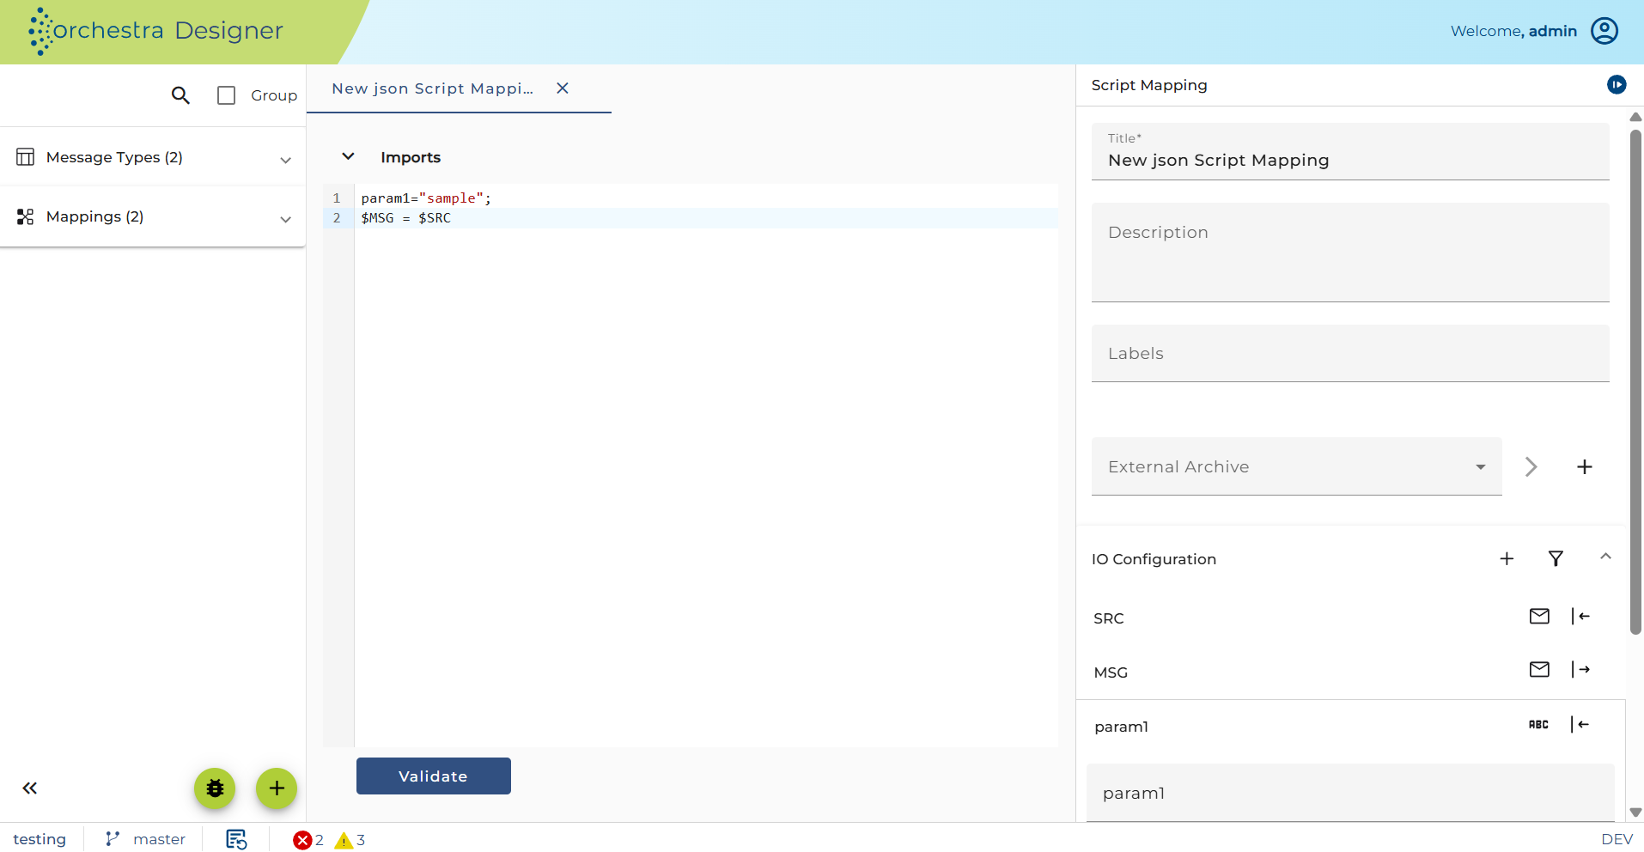The height and width of the screenshot is (852, 1644).
Task: Open the master branch selector
Action: click(x=145, y=839)
